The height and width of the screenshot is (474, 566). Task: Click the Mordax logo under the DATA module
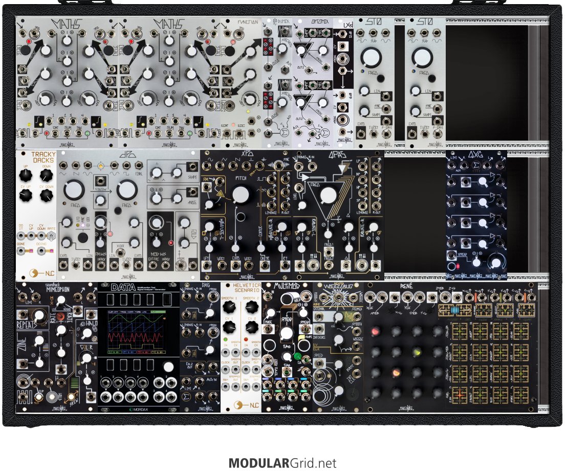138,410
